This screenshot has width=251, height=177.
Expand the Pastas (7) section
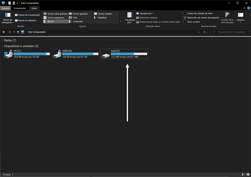point(3,40)
